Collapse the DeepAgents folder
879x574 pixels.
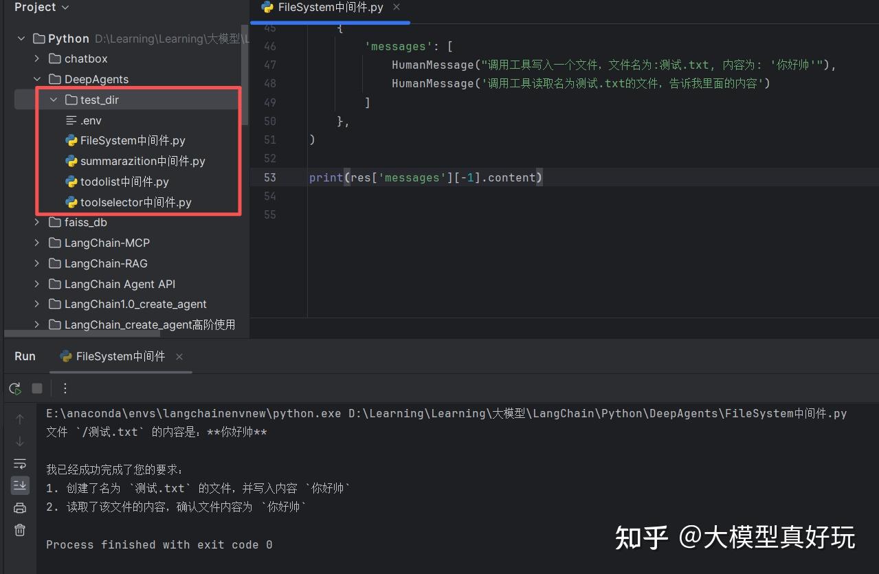38,80
